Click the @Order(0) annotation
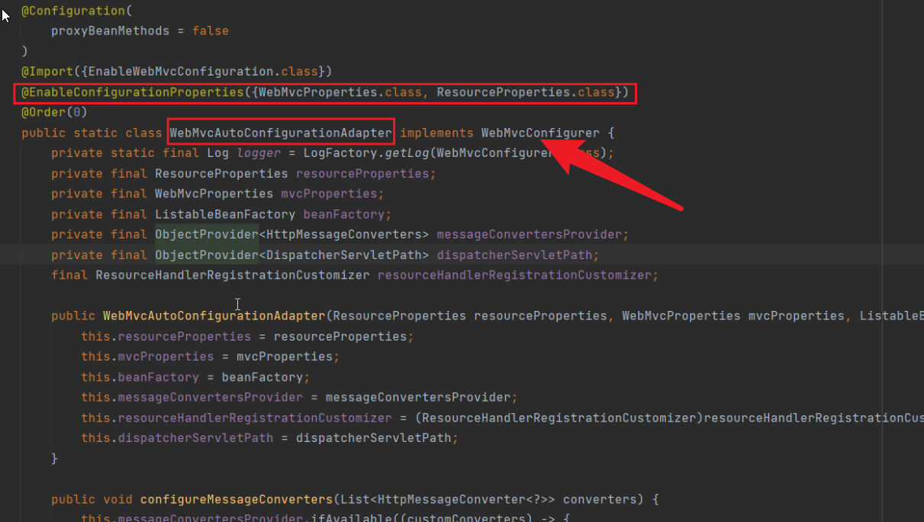 click(55, 112)
